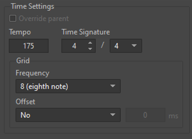Click the "Offset" label above the dropdown
This screenshot has height=139, width=192.
click(x=25, y=102)
